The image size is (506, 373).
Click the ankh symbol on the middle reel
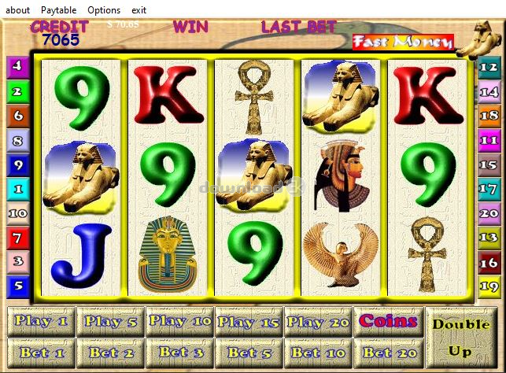(x=254, y=98)
